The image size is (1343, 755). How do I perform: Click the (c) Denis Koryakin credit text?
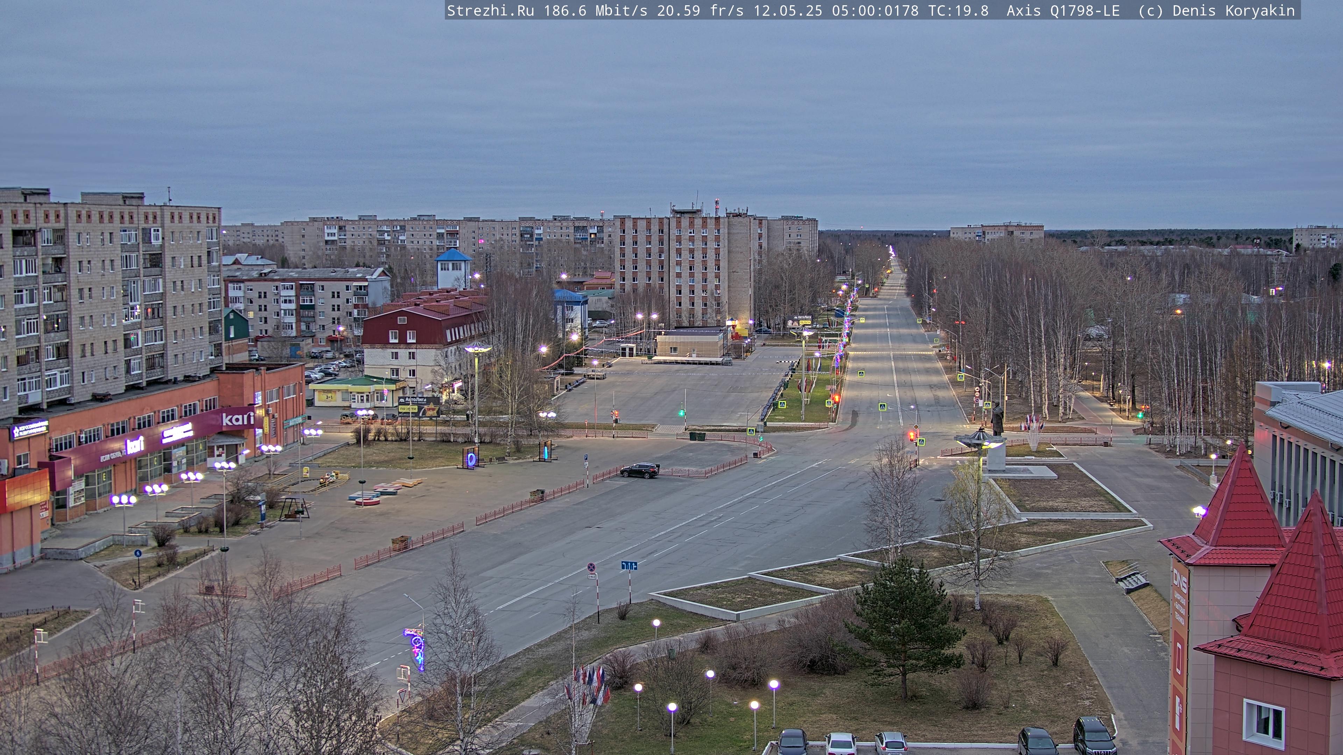click(x=1216, y=11)
